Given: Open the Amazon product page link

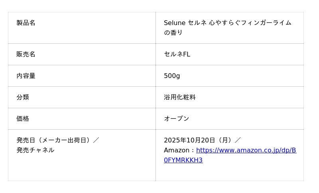Looking at the screenshot, I should pyautogui.click(x=246, y=150).
